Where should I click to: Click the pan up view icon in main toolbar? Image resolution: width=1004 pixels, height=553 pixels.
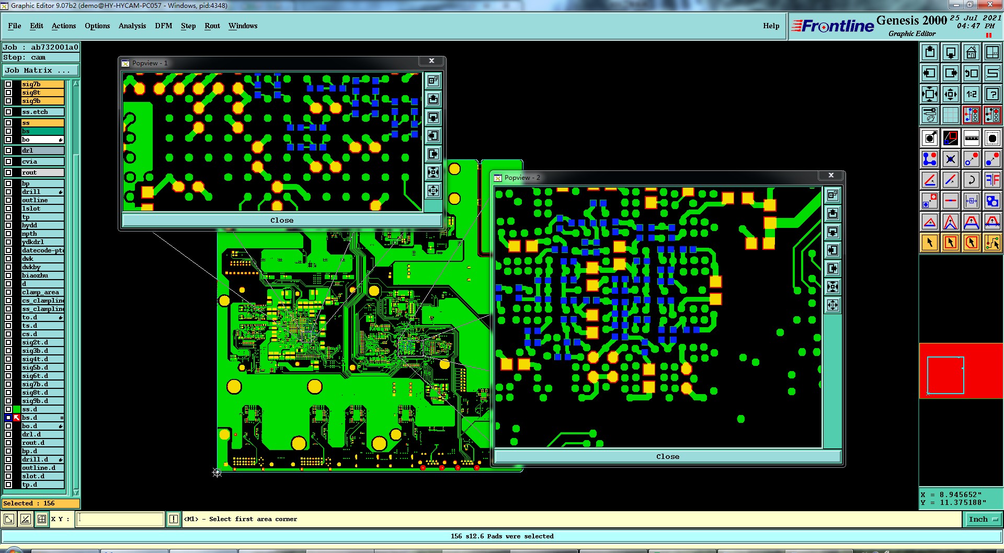(930, 52)
